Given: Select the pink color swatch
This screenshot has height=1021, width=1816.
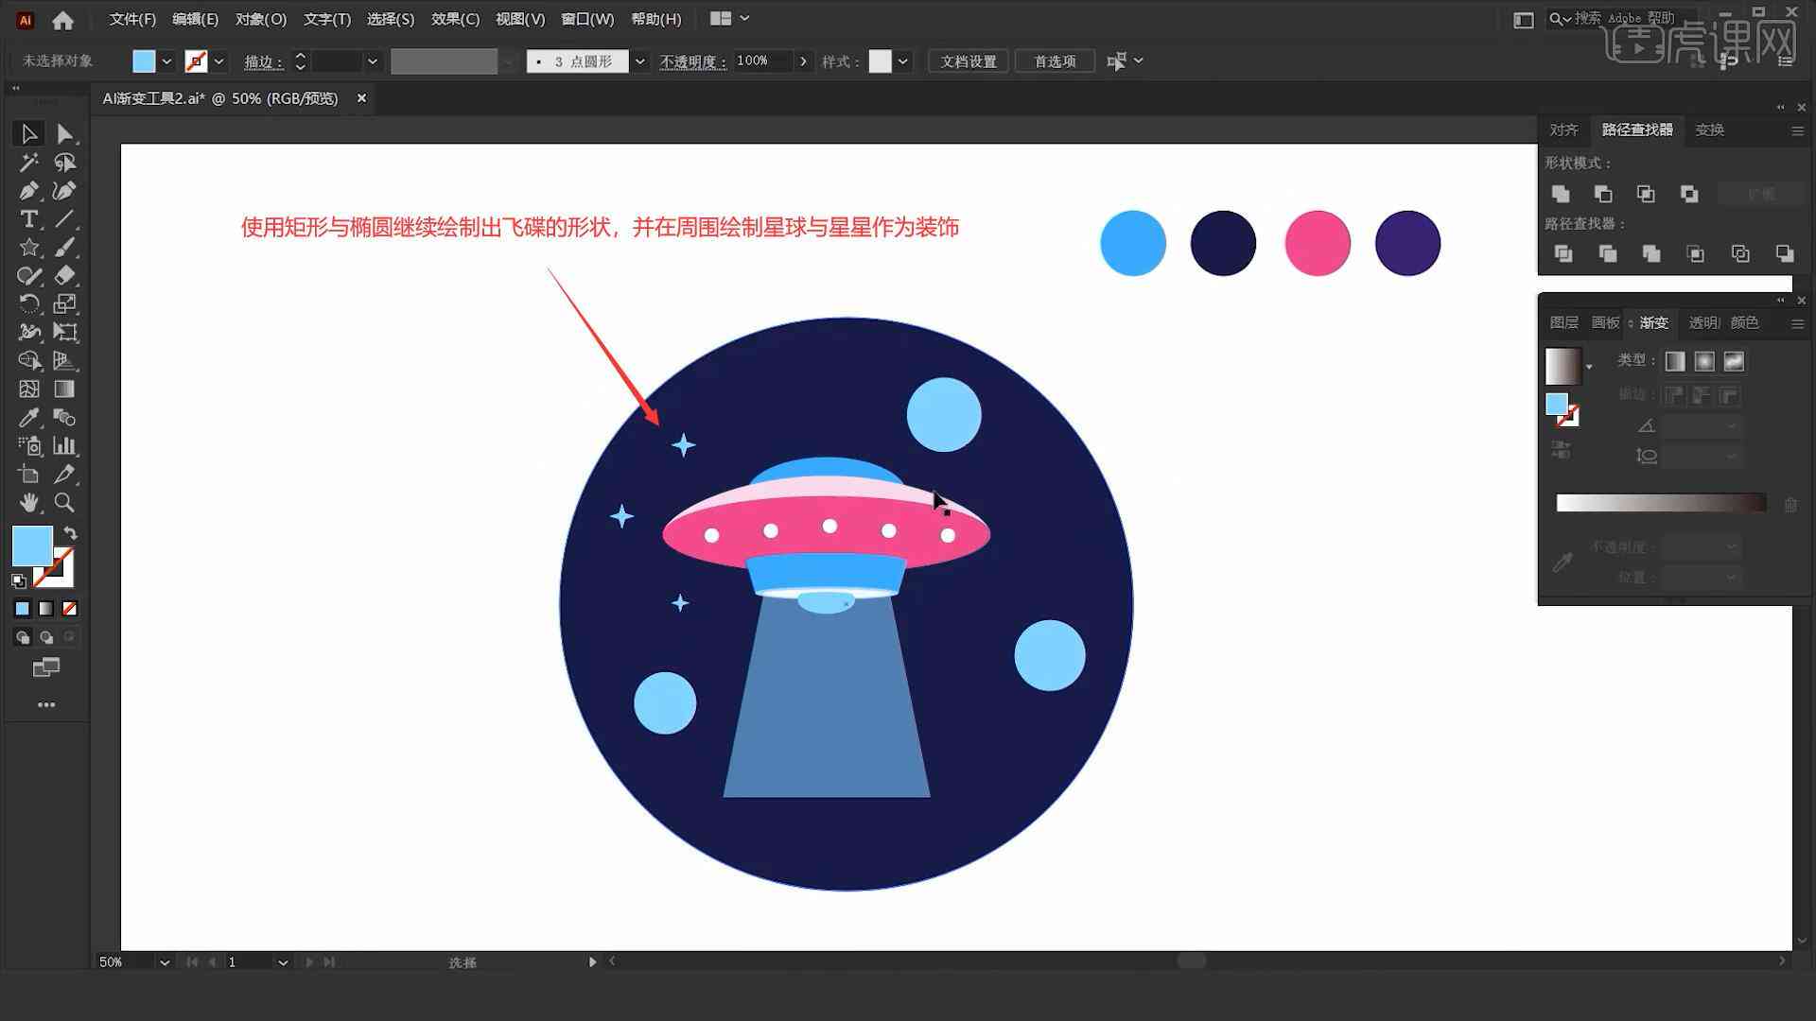Looking at the screenshot, I should 1316,242.
